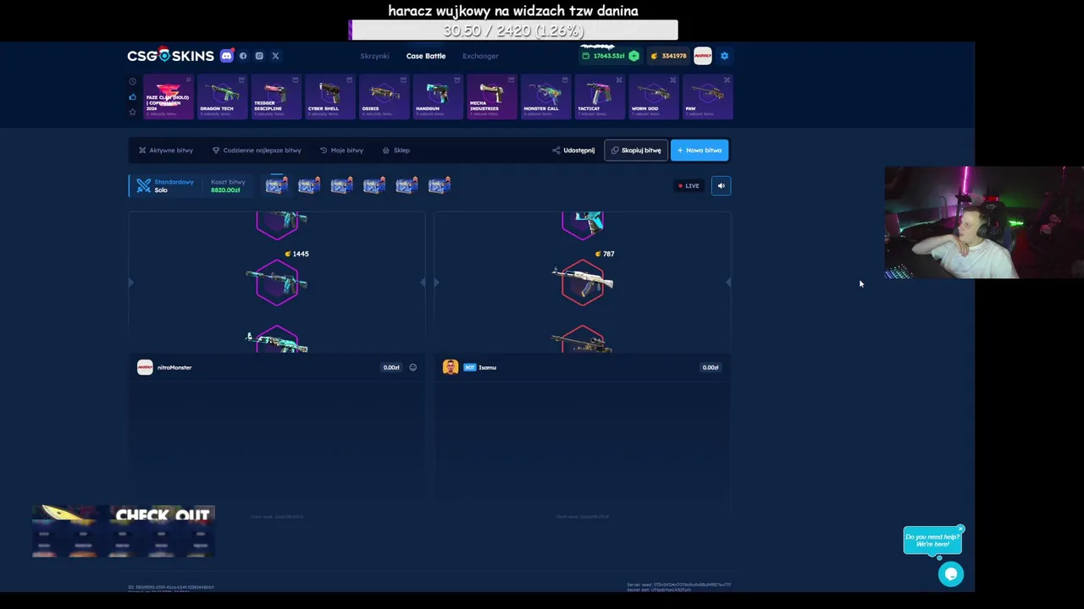
Task: Select the star favorites drops icon
Action: pyautogui.click(x=132, y=112)
